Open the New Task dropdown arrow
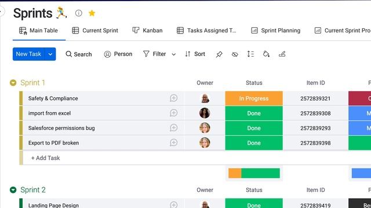This screenshot has height=208, width=371. [50, 54]
